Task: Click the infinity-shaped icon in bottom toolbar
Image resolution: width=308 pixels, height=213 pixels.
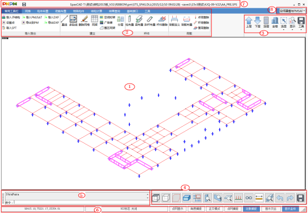Action: tap(249, 198)
